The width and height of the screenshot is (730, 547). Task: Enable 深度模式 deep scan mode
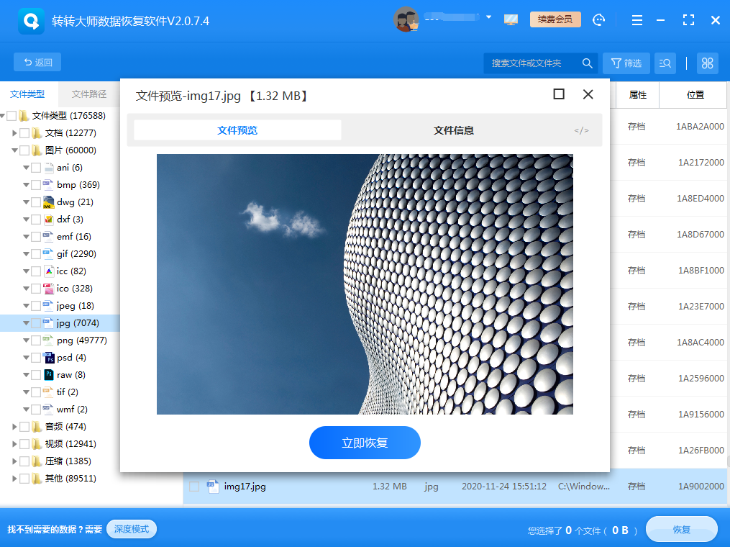coord(131,529)
